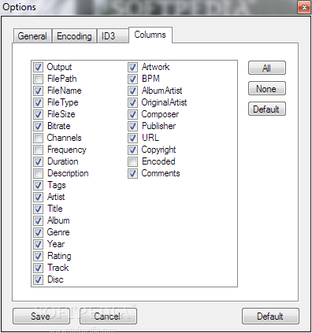Disable the Bitrate column checkbox
The width and height of the screenshot is (312, 333).
38,126
